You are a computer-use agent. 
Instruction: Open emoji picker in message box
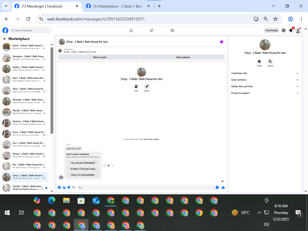[x=217, y=187]
